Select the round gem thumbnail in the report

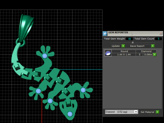108,53
